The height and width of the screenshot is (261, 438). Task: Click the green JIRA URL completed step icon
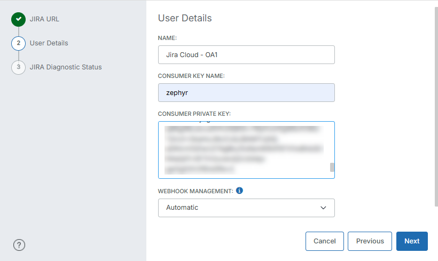[19, 19]
